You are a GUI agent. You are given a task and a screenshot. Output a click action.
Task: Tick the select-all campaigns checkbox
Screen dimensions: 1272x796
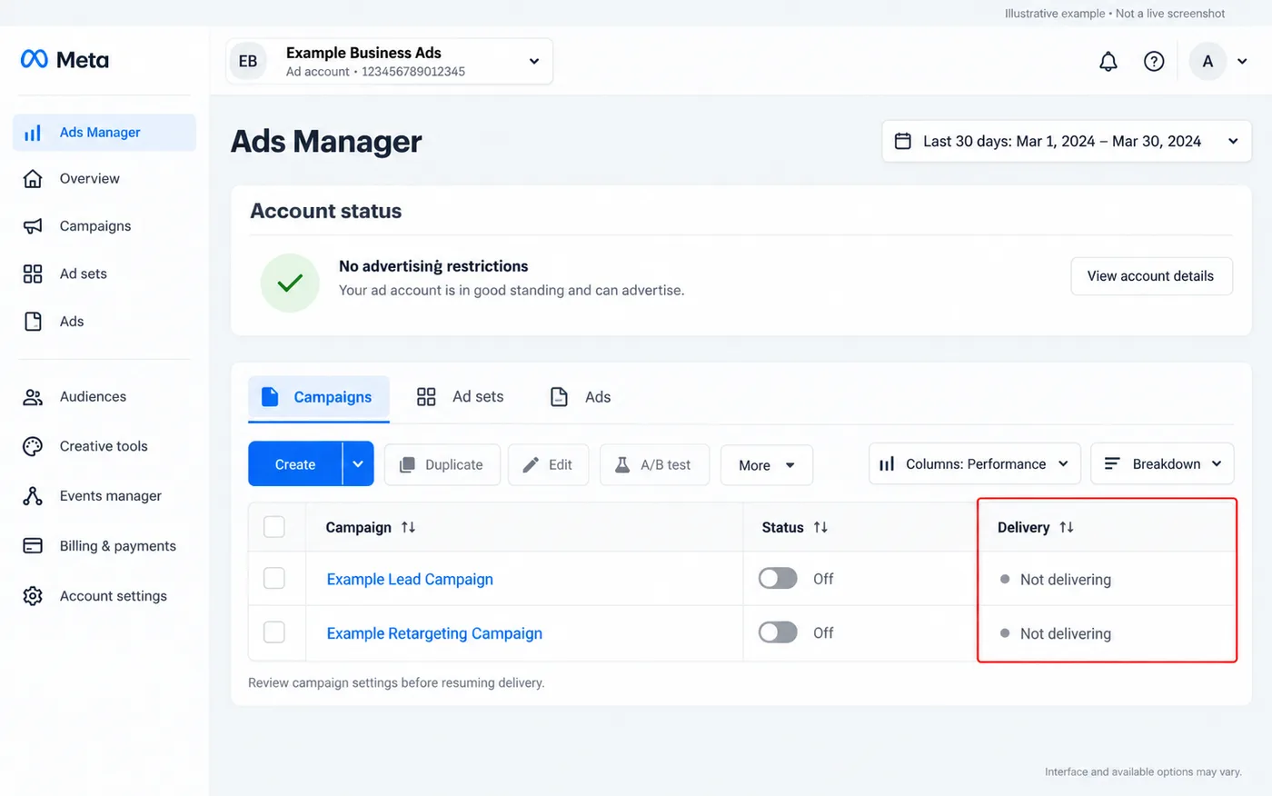pyautogui.click(x=273, y=527)
